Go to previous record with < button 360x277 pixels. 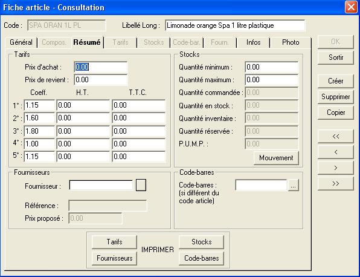coord(335,152)
